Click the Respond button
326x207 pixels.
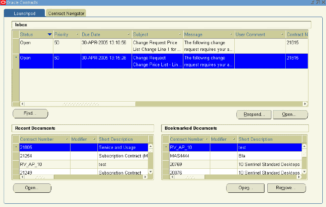[254, 115]
